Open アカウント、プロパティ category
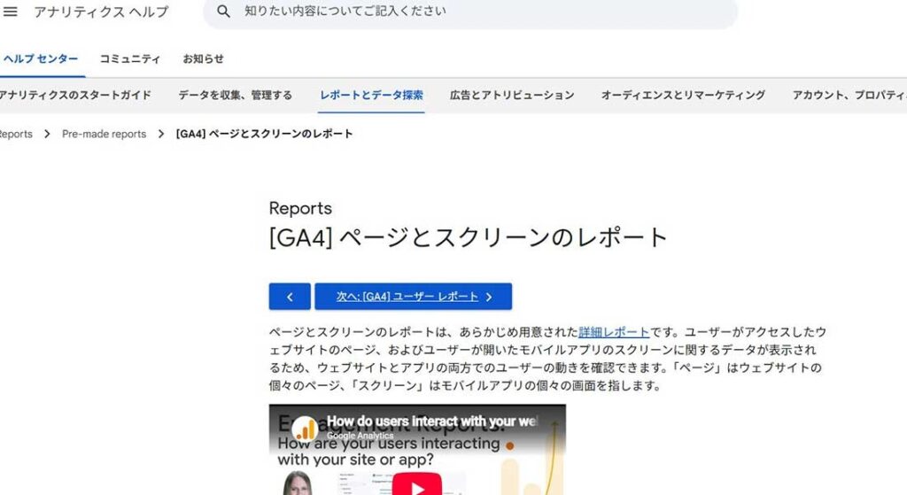This screenshot has height=495, width=907. coord(849,96)
